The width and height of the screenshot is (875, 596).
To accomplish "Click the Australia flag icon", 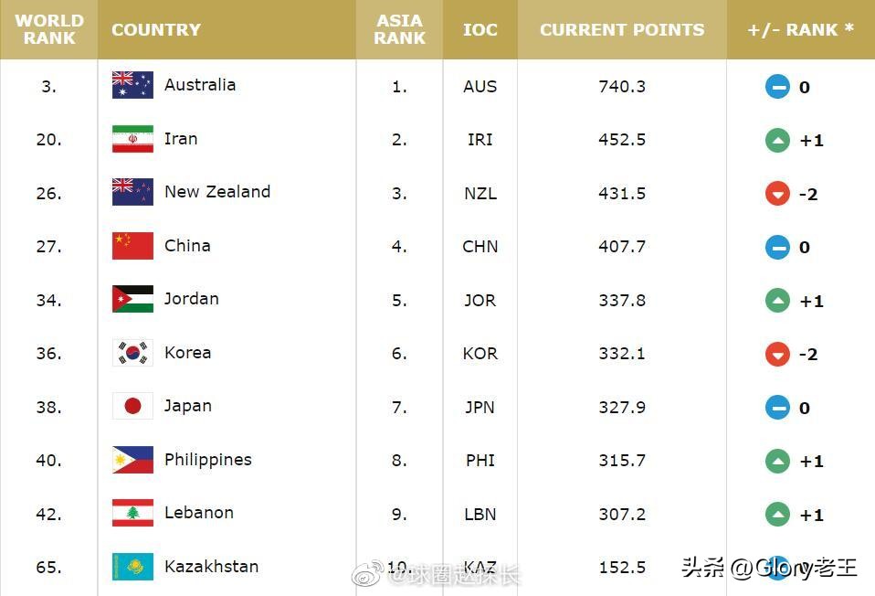I will pos(132,85).
